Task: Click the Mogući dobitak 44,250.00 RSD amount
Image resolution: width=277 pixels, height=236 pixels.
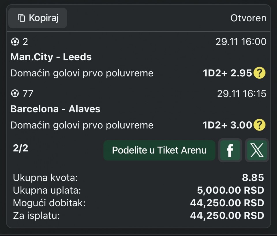Action: pos(227,203)
